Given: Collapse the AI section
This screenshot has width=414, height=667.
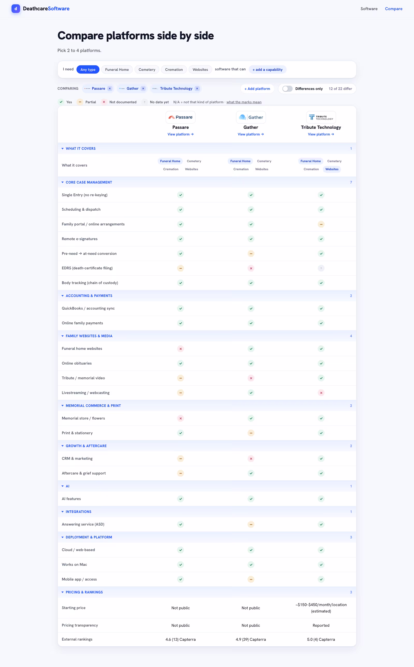Looking at the screenshot, I should [x=207, y=486].
